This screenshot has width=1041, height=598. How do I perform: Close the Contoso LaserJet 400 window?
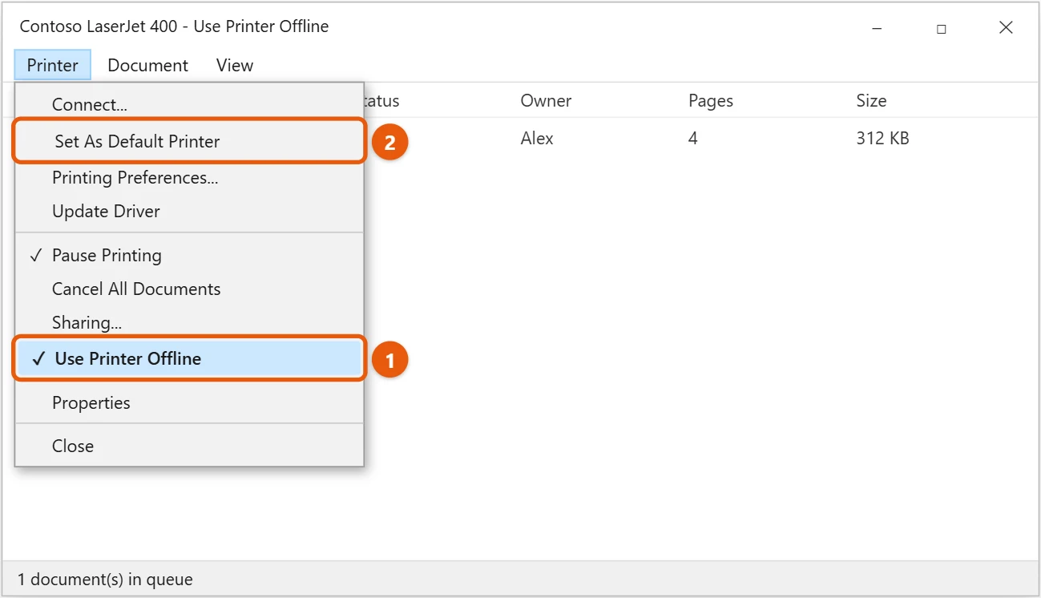[x=1006, y=28]
